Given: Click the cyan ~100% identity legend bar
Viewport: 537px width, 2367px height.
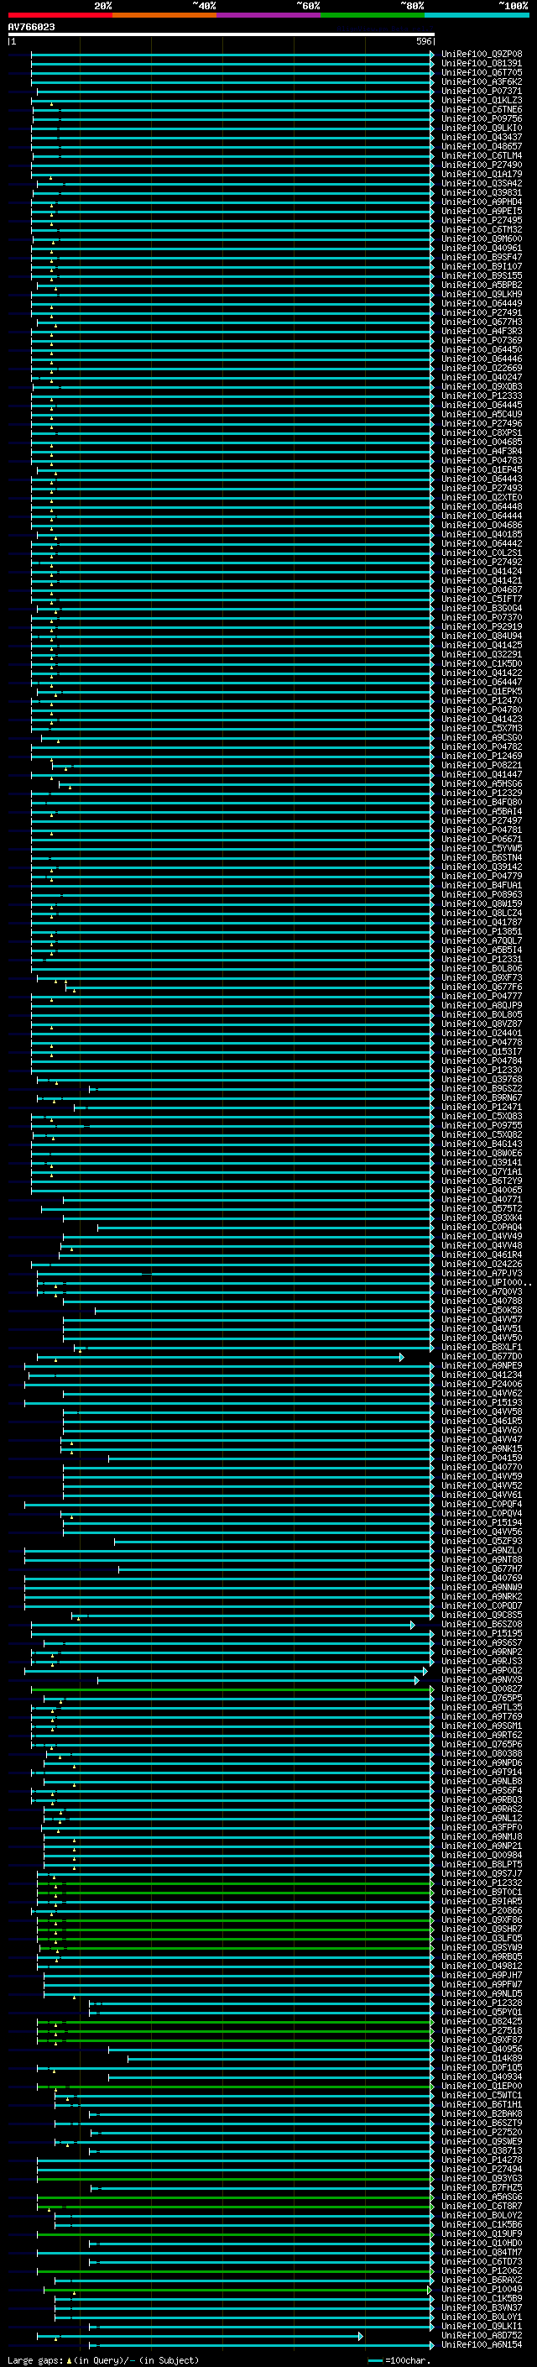Looking at the screenshot, I should coord(477,15).
